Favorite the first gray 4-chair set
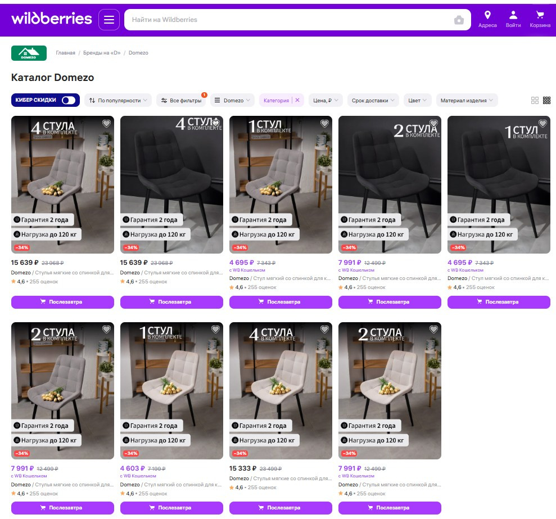 coord(106,124)
